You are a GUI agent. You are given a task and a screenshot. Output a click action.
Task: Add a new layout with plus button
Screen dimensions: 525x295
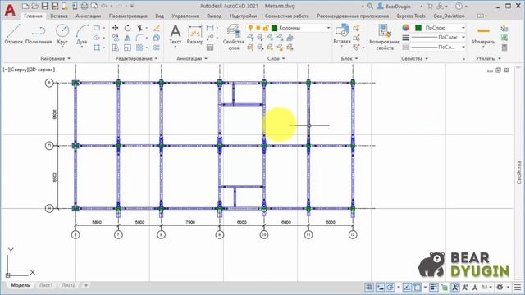pos(85,285)
